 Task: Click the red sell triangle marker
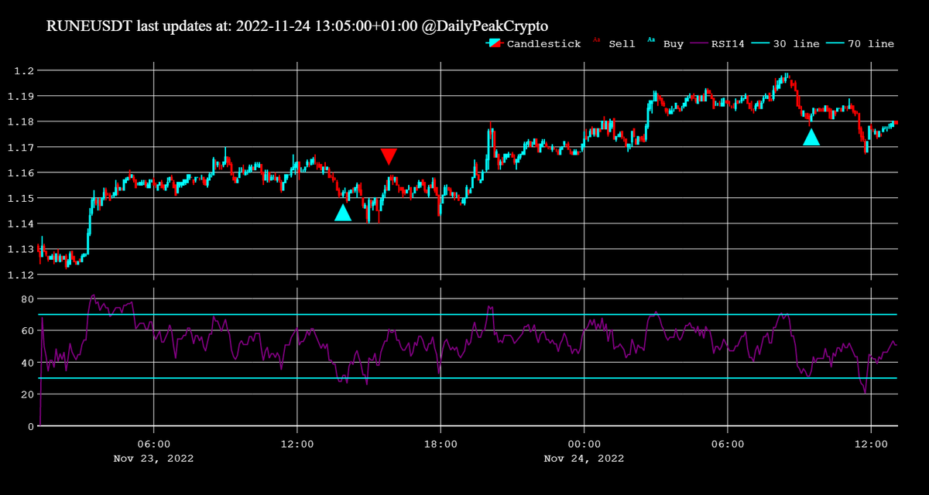pyautogui.click(x=389, y=156)
